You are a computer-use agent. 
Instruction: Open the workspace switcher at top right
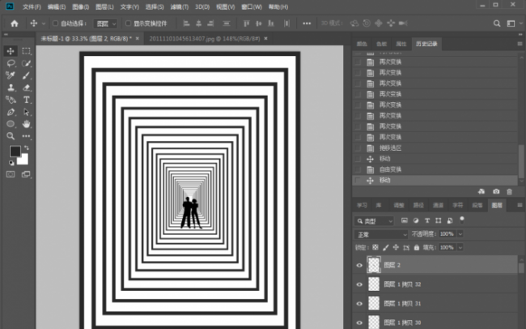[x=511, y=23]
